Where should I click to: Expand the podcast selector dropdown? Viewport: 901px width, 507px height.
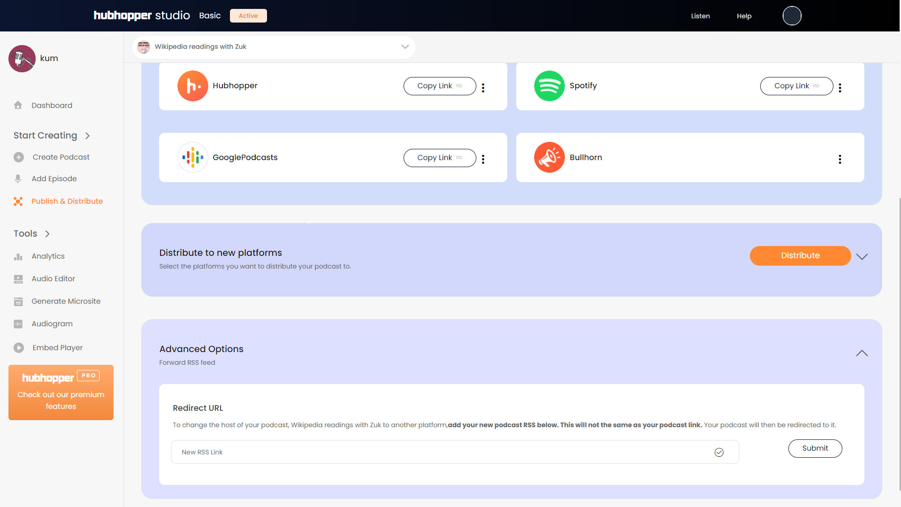pos(405,47)
